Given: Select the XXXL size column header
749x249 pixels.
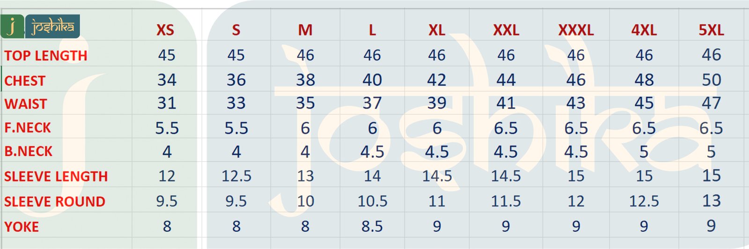Looking at the screenshot, I should point(576,30).
